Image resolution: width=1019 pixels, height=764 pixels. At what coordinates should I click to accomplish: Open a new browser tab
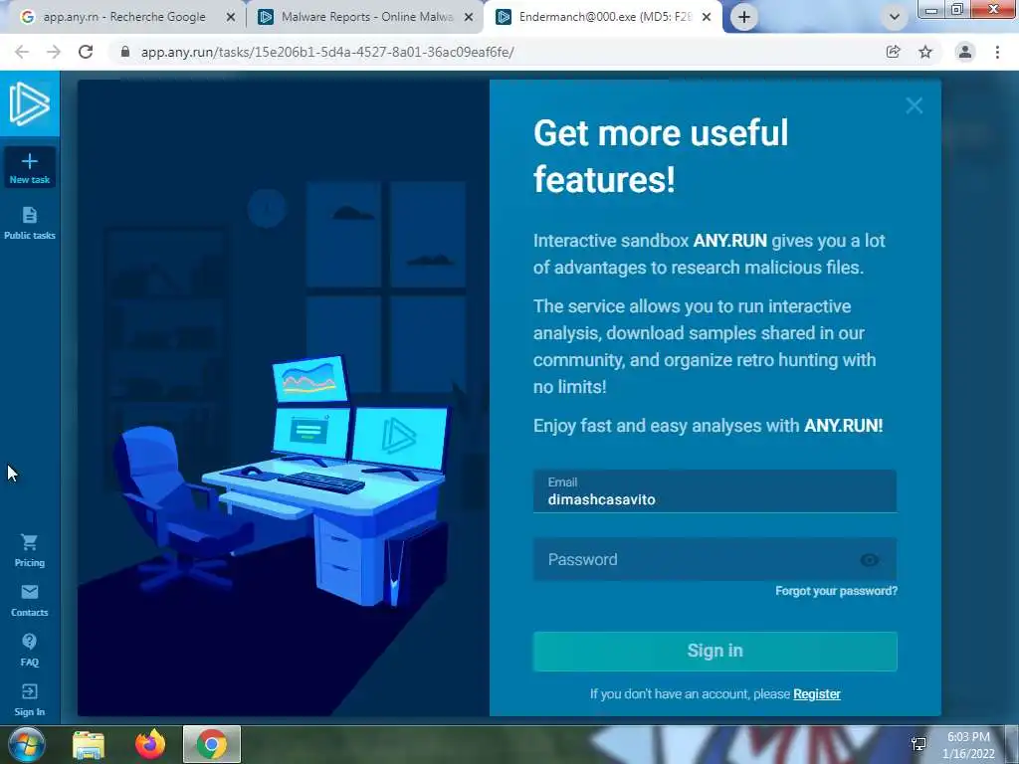coord(744,18)
